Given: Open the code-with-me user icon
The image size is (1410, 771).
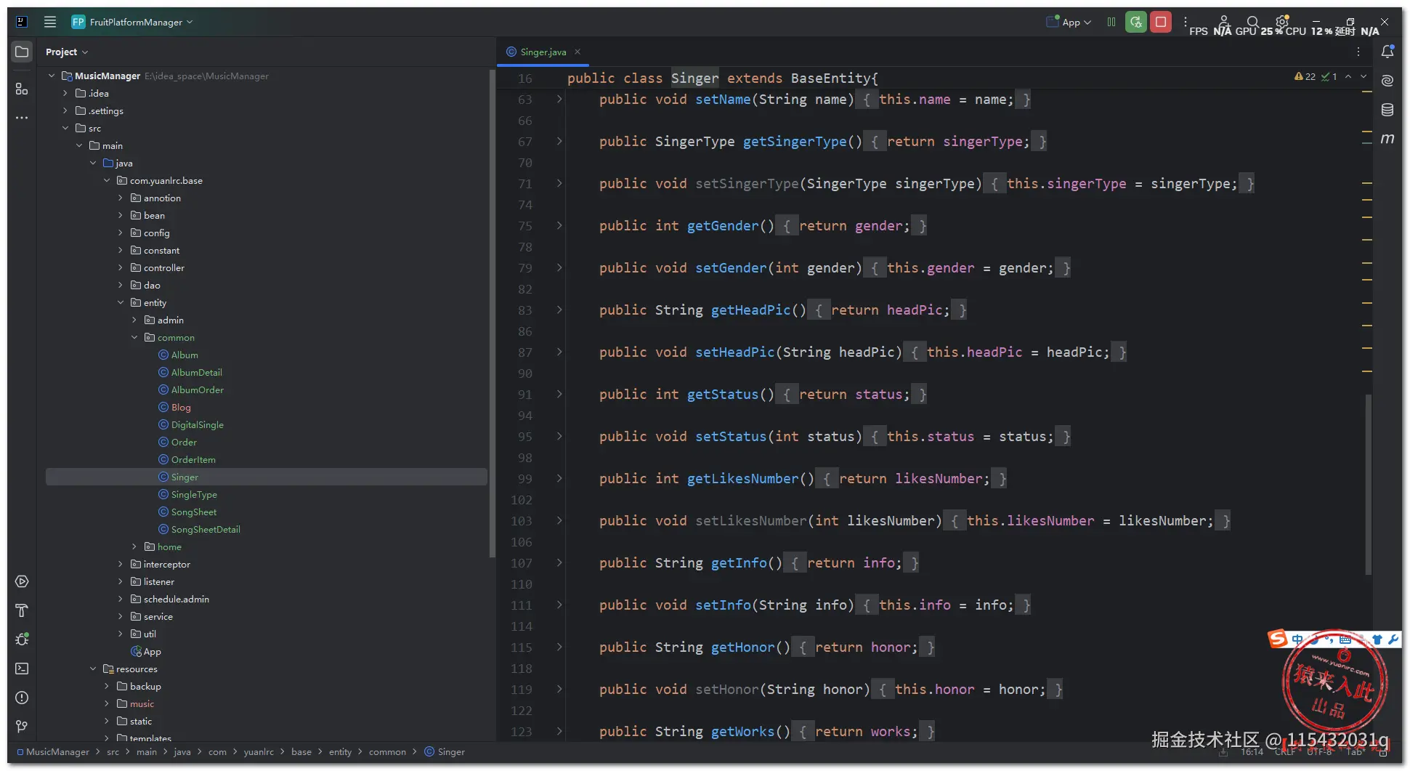Looking at the screenshot, I should 1223,22.
